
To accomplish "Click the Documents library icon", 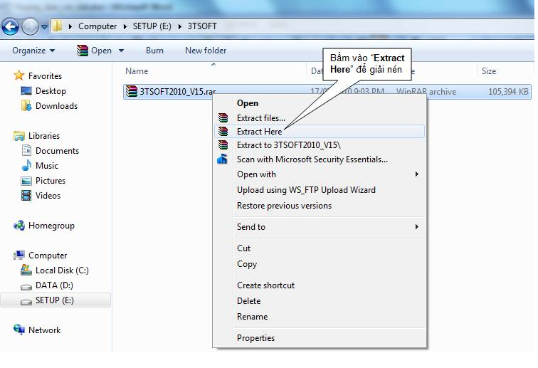I will (26, 150).
